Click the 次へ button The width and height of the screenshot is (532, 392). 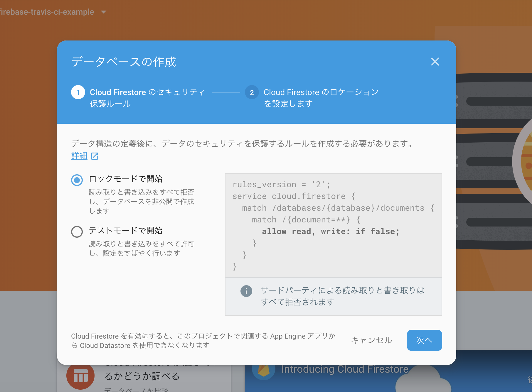[x=424, y=340]
